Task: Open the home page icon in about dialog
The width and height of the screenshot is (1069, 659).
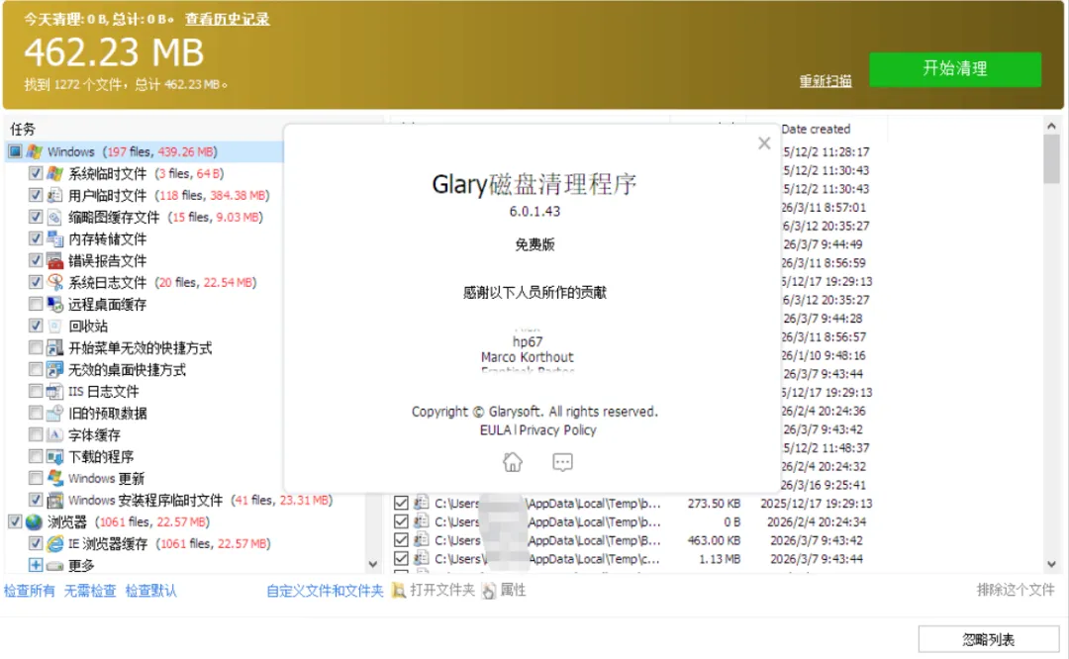Action: click(x=513, y=462)
